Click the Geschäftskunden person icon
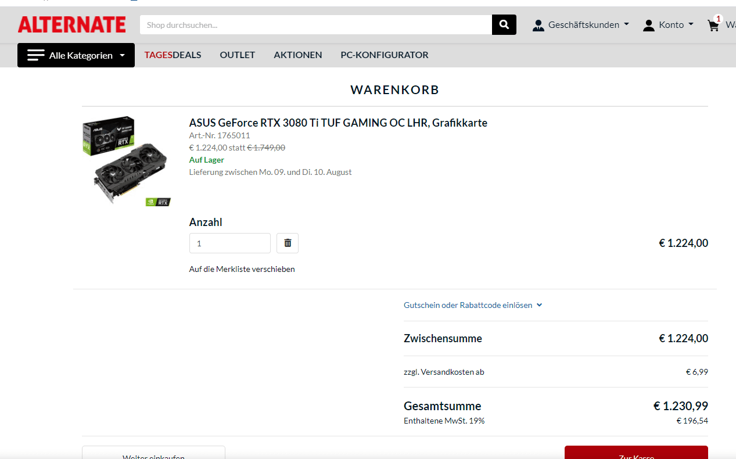This screenshot has height=459, width=736. [x=538, y=25]
